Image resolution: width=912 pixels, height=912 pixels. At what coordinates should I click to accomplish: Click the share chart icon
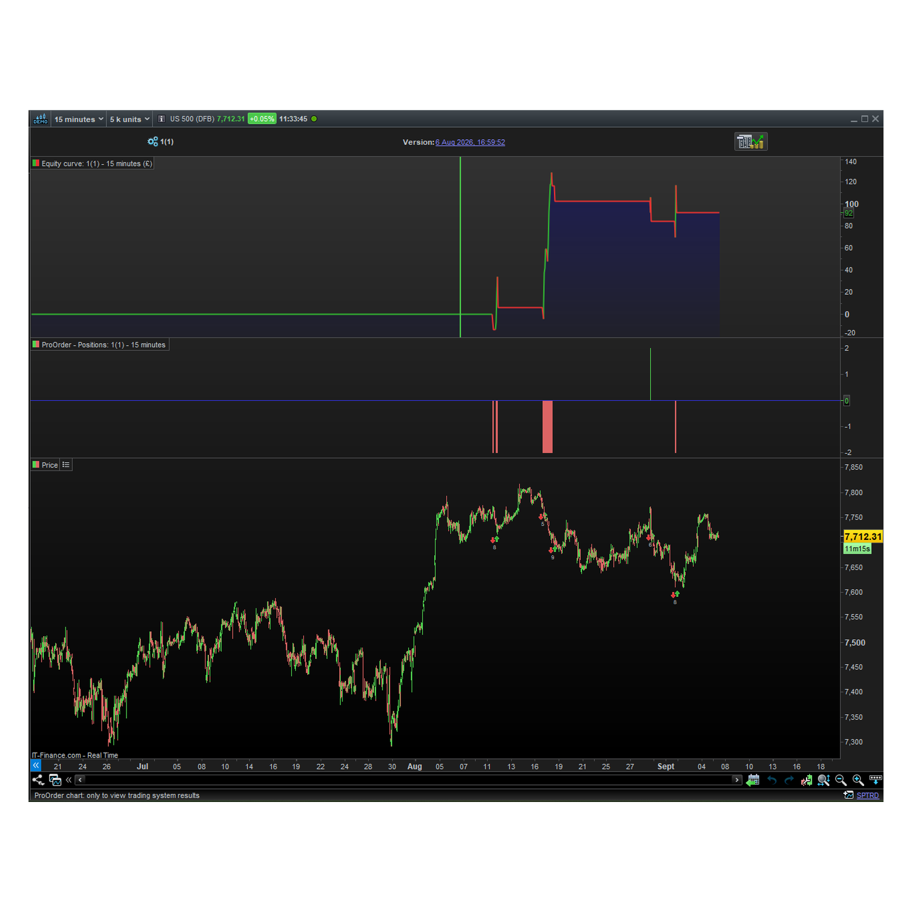38,780
